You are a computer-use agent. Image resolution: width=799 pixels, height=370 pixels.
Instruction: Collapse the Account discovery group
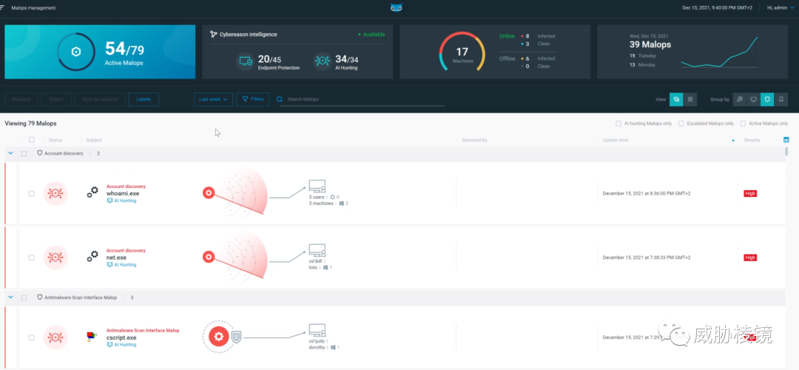point(10,153)
